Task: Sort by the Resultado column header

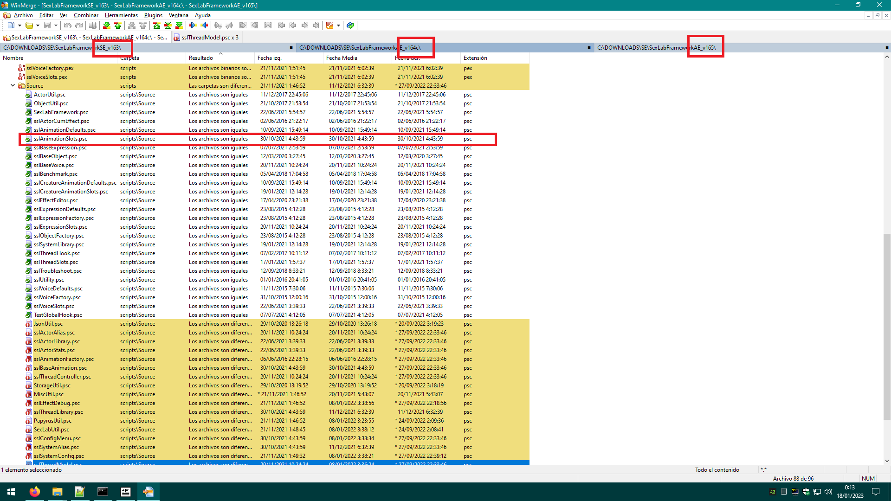Action: click(220, 58)
